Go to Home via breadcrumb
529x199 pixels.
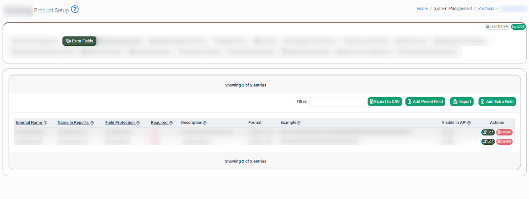point(422,9)
